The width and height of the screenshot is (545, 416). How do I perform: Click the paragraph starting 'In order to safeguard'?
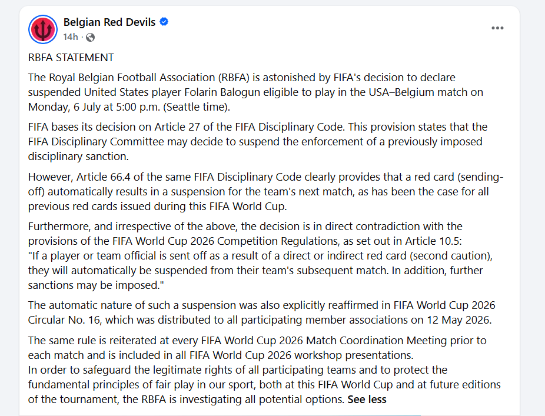tap(264, 384)
